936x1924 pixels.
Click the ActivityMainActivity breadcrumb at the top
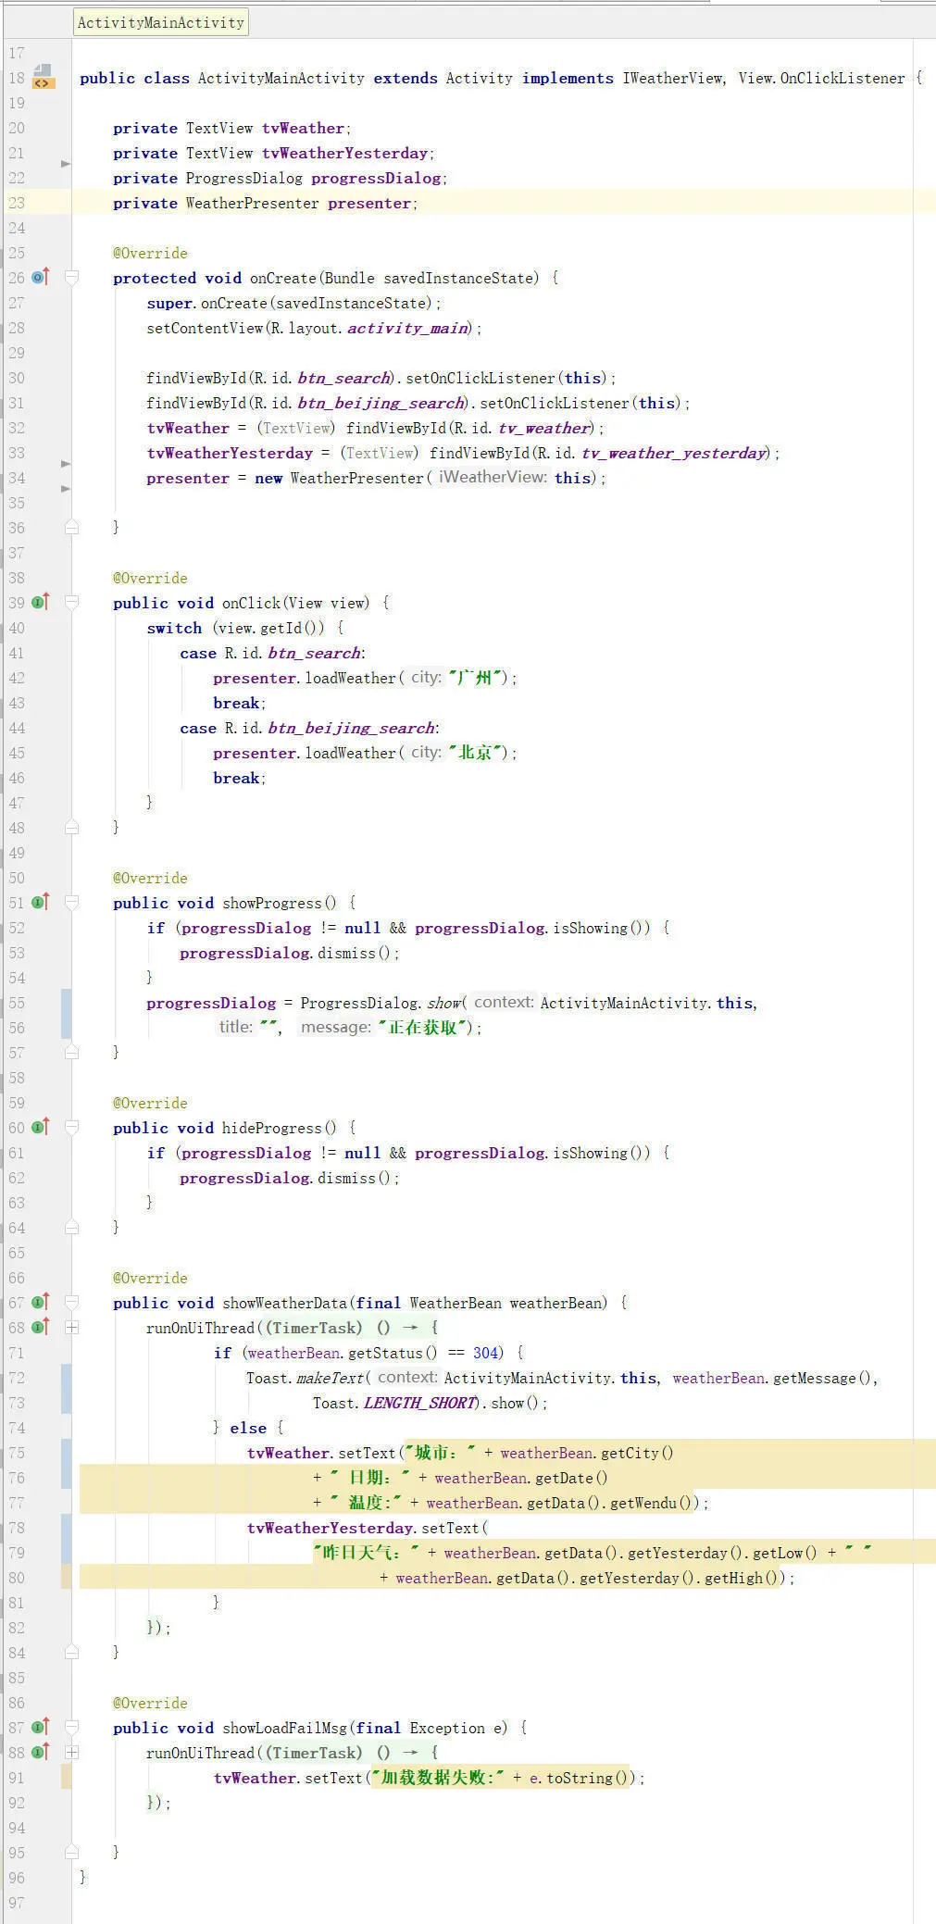[x=161, y=22]
